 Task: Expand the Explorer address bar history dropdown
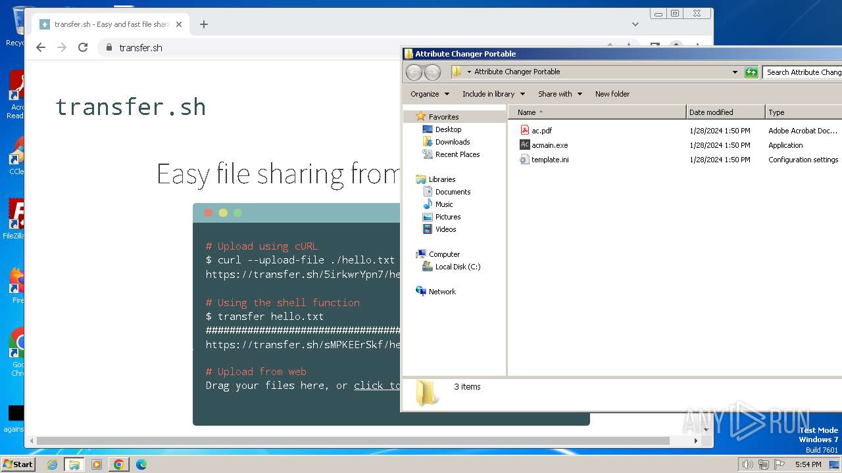(735, 72)
